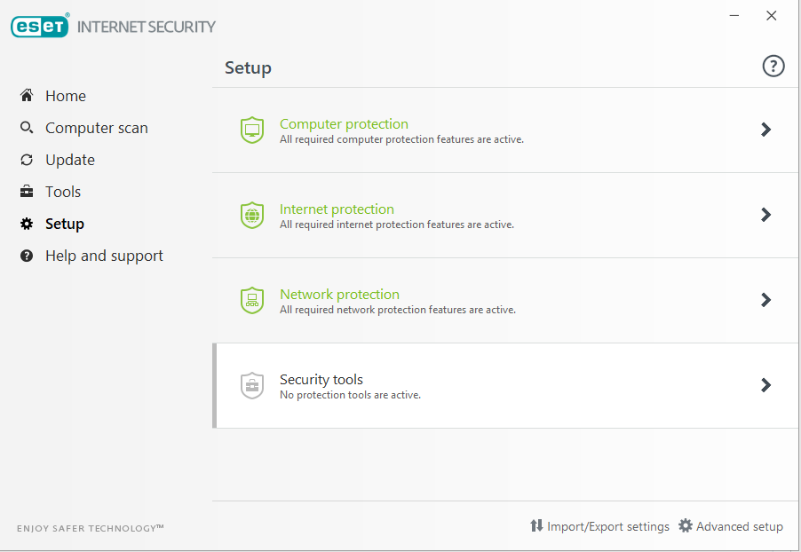Open help via question mark icon
Image resolution: width=801 pixels, height=552 pixels.
point(773,67)
